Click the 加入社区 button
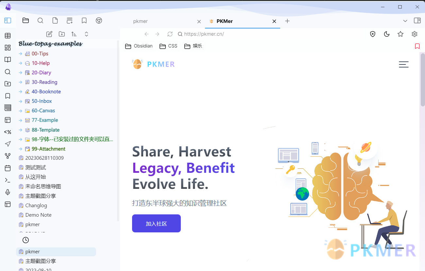Viewport: 425px width, 271px height. point(156,224)
